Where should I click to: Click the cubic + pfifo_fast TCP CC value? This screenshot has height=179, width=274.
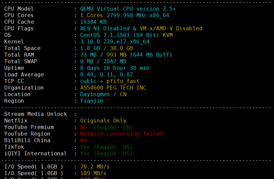tap(110, 81)
